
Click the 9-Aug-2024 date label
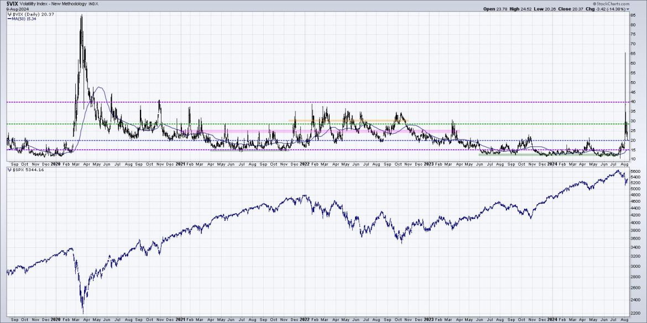[x=17, y=9]
